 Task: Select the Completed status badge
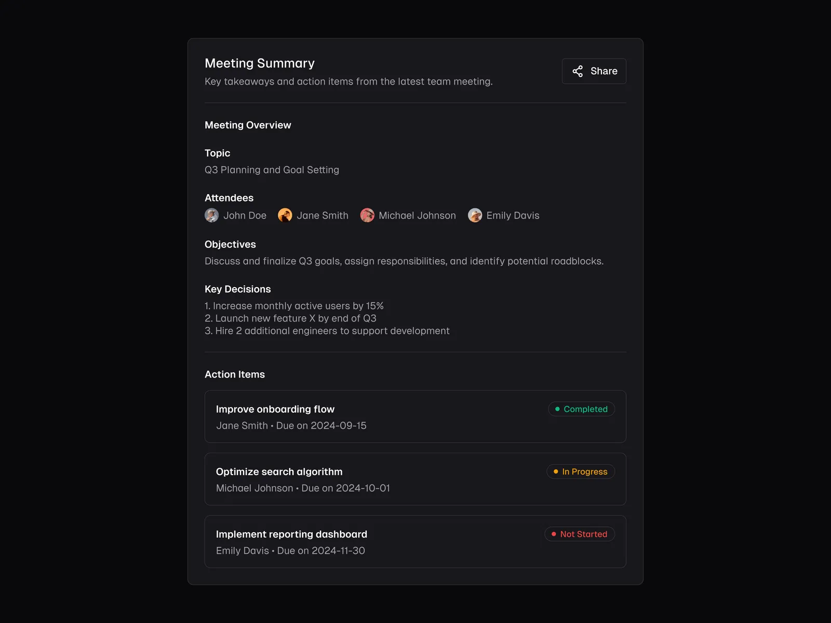click(581, 409)
